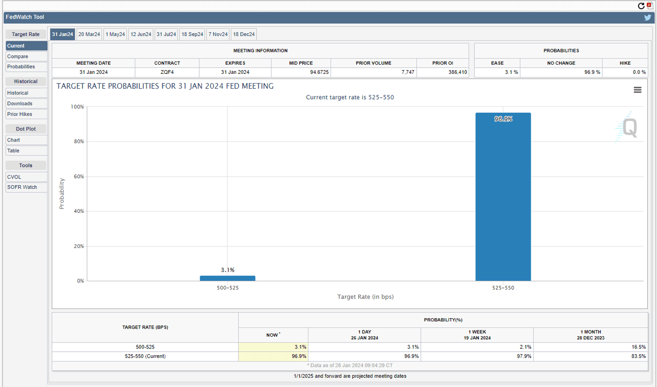Select the 31 Jul24 meeting tab

coord(166,34)
